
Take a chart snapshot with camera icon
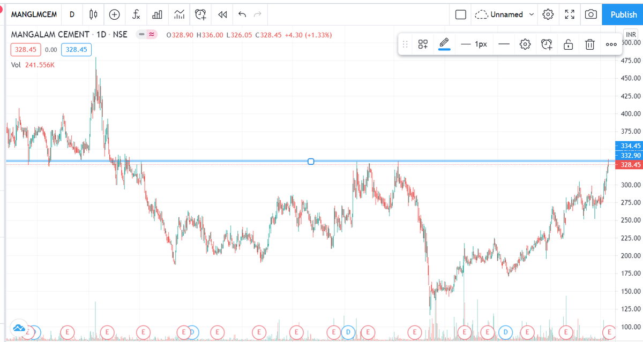pos(590,14)
